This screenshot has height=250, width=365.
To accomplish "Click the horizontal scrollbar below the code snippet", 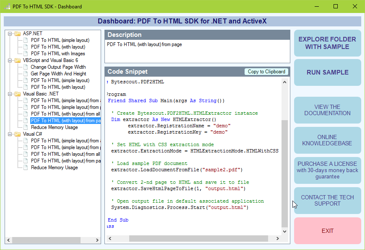I will [x=197, y=238].
